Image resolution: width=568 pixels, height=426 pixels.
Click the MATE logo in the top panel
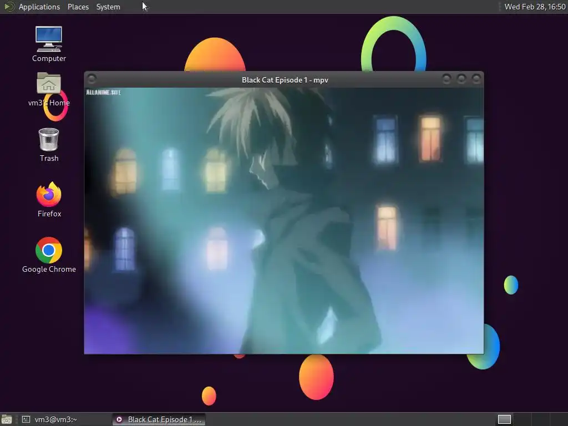(x=9, y=7)
